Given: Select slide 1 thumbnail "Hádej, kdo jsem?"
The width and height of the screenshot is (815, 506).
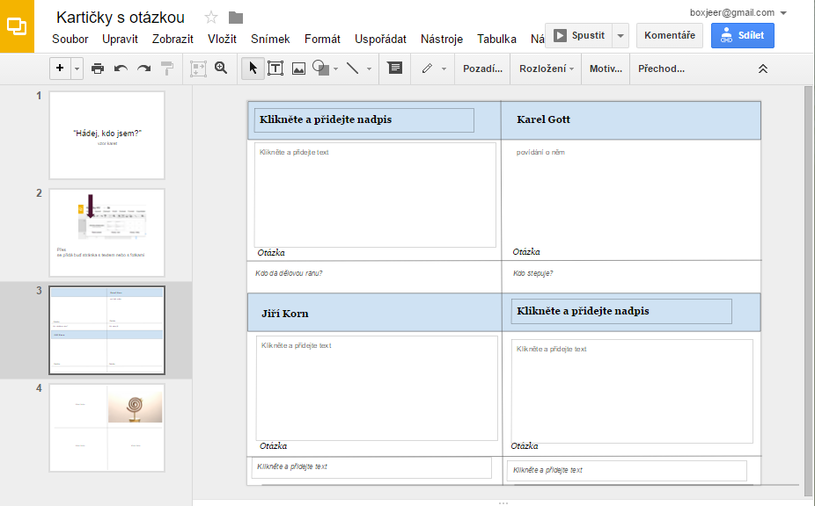Looking at the screenshot, I should point(107,135).
